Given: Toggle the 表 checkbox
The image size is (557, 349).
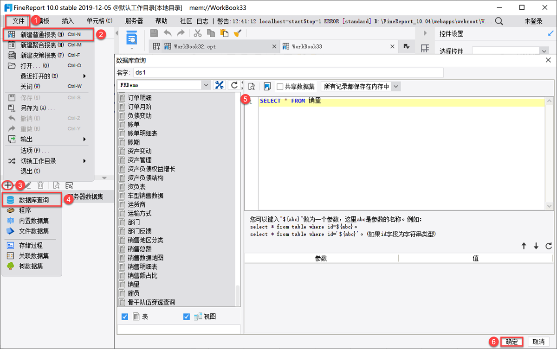Looking at the screenshot, I should pos(124,317).
